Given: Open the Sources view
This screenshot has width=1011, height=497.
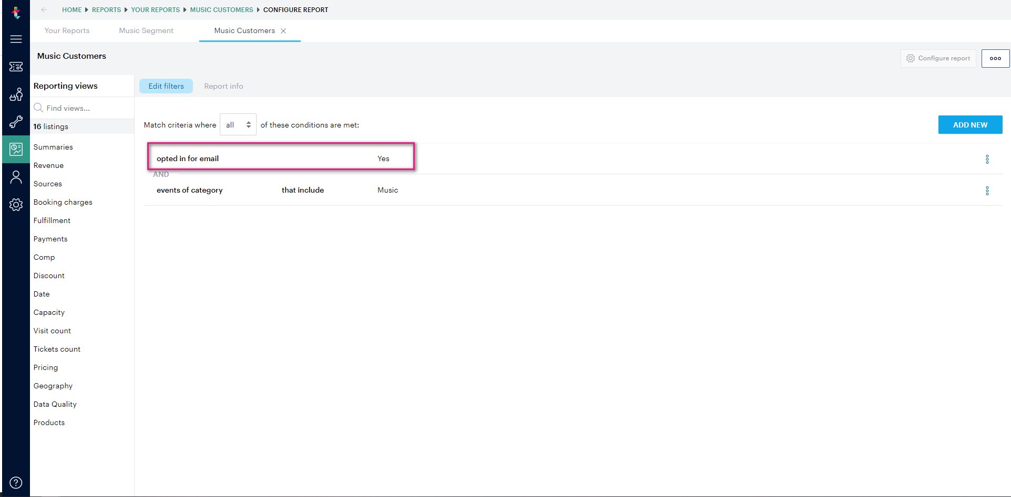Looking at the screenshot, I should (47, 184).
